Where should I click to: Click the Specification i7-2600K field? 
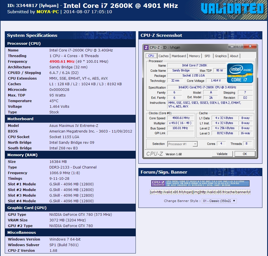[x=210, y=87]
